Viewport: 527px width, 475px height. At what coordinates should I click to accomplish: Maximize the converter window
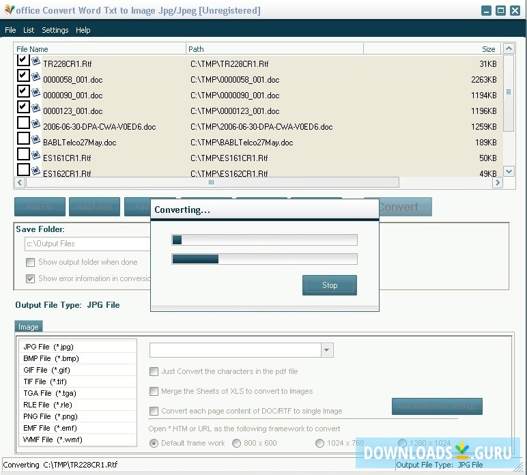[x=500, y=10]
